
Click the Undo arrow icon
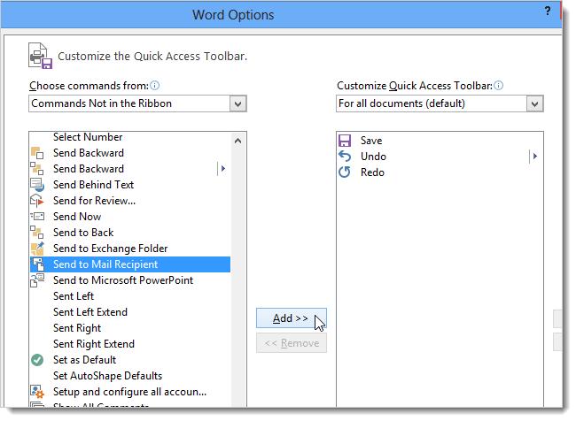346,157
